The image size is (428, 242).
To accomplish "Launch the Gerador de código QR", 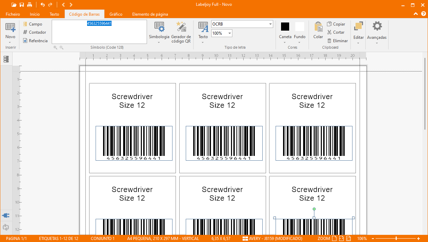I will 181,32.
